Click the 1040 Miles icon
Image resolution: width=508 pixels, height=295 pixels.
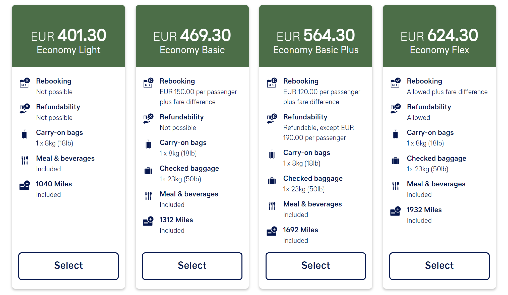click(25, 185)
